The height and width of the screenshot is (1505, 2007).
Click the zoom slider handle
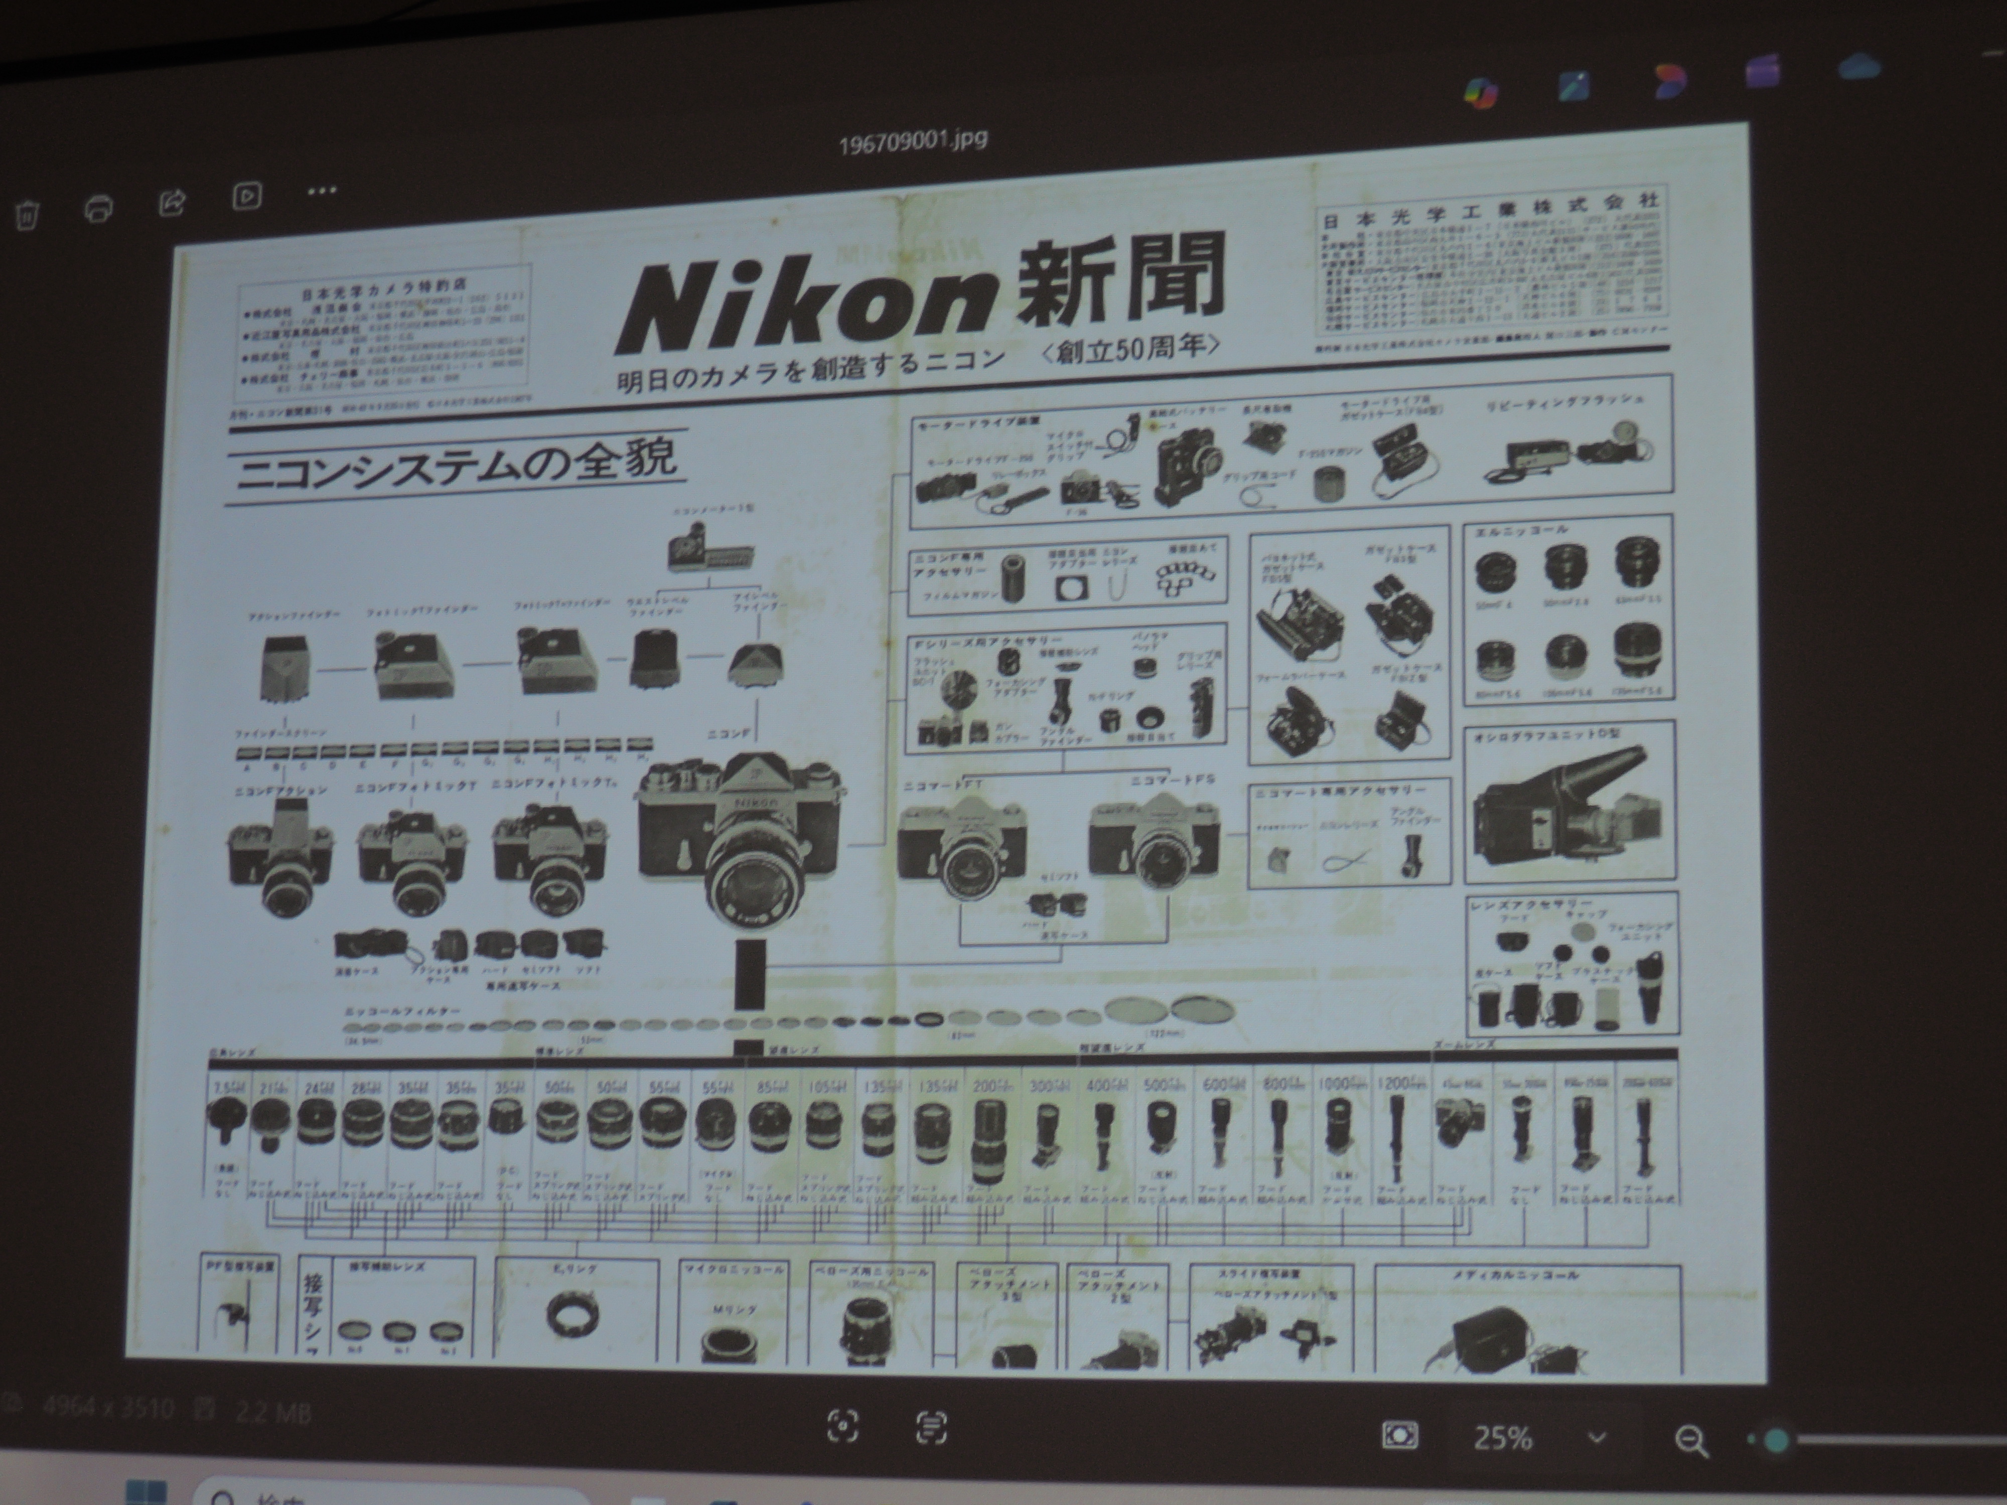coord(1777,1440)
